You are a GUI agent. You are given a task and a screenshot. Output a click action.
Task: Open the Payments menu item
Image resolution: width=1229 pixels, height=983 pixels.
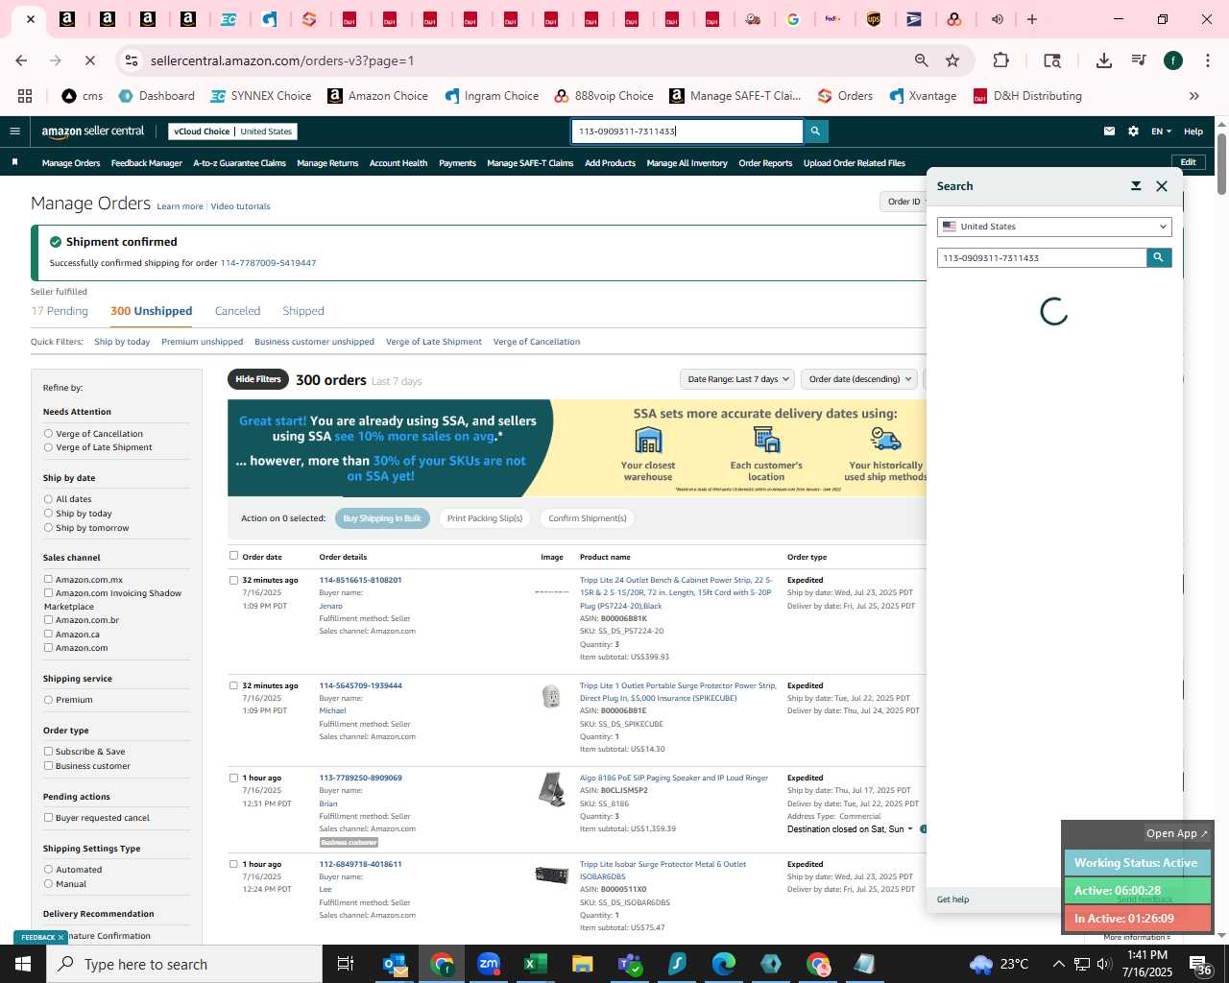[x=457, y=163]
